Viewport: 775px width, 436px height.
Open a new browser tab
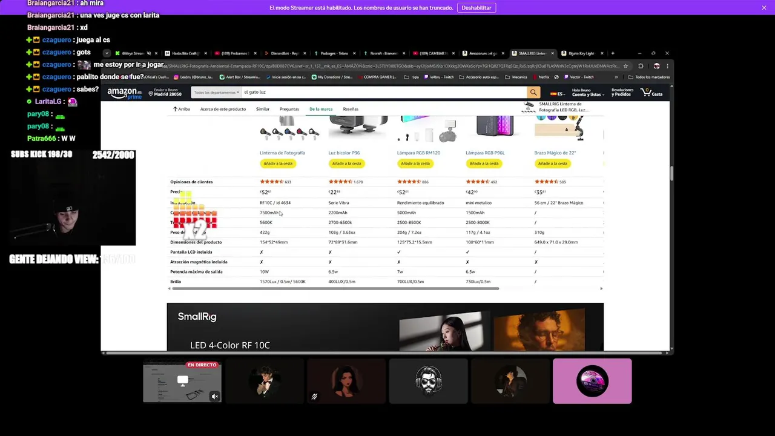[x=613, y=53]
